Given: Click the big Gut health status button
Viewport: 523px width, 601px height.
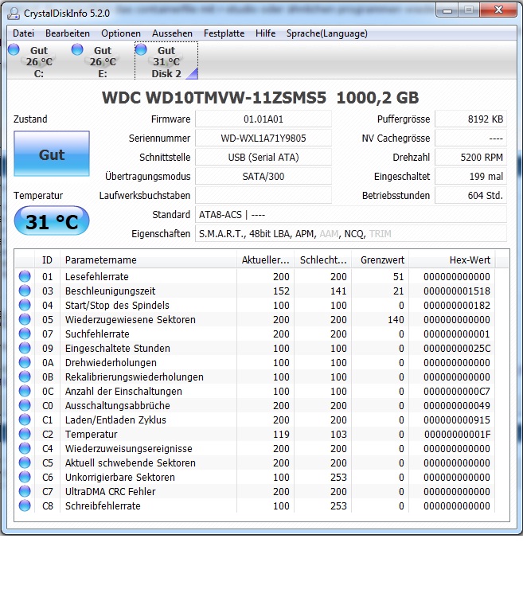Looking at the screenshot, I should pyautogui.click(x=52, y=154).
